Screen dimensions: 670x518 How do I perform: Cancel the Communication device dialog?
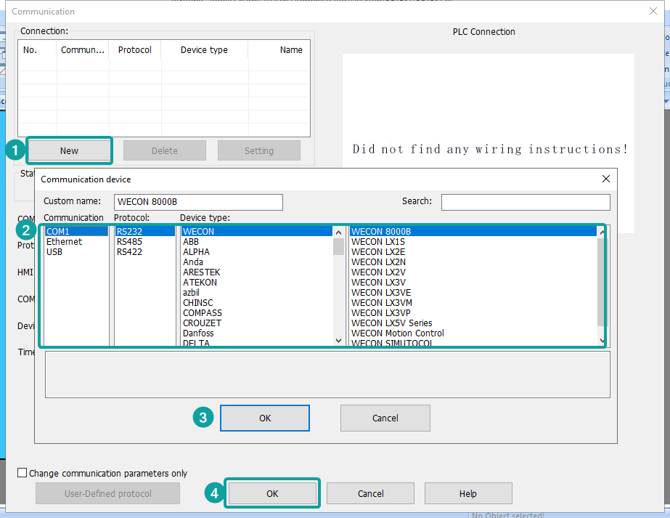coord(385,418)
